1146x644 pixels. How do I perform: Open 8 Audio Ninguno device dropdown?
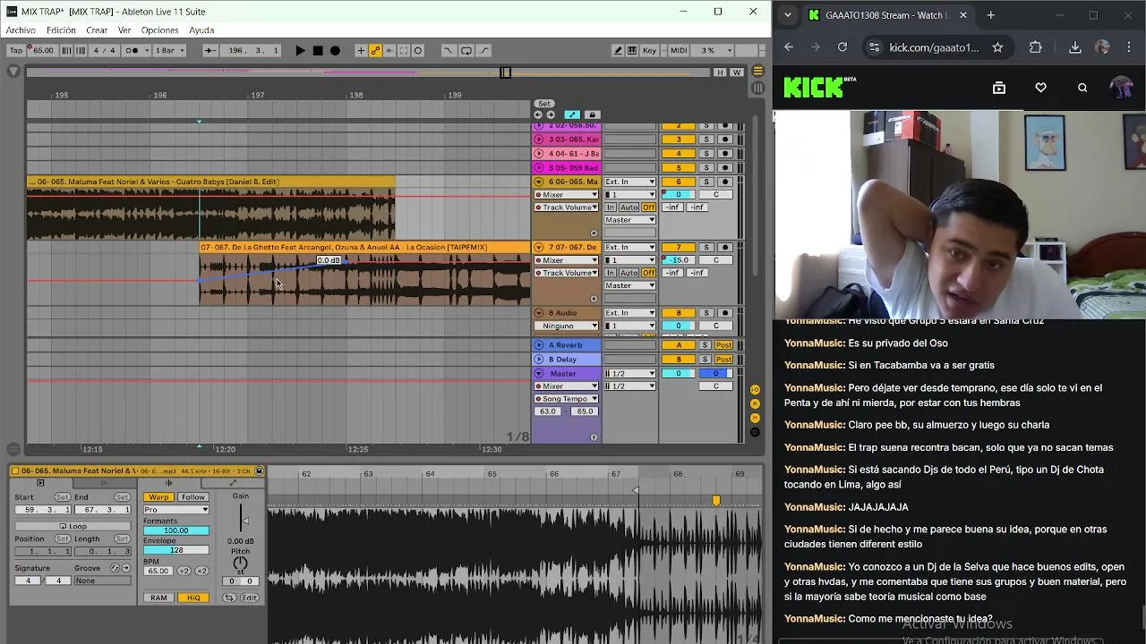pyautogui.click(x=566, y=326)
